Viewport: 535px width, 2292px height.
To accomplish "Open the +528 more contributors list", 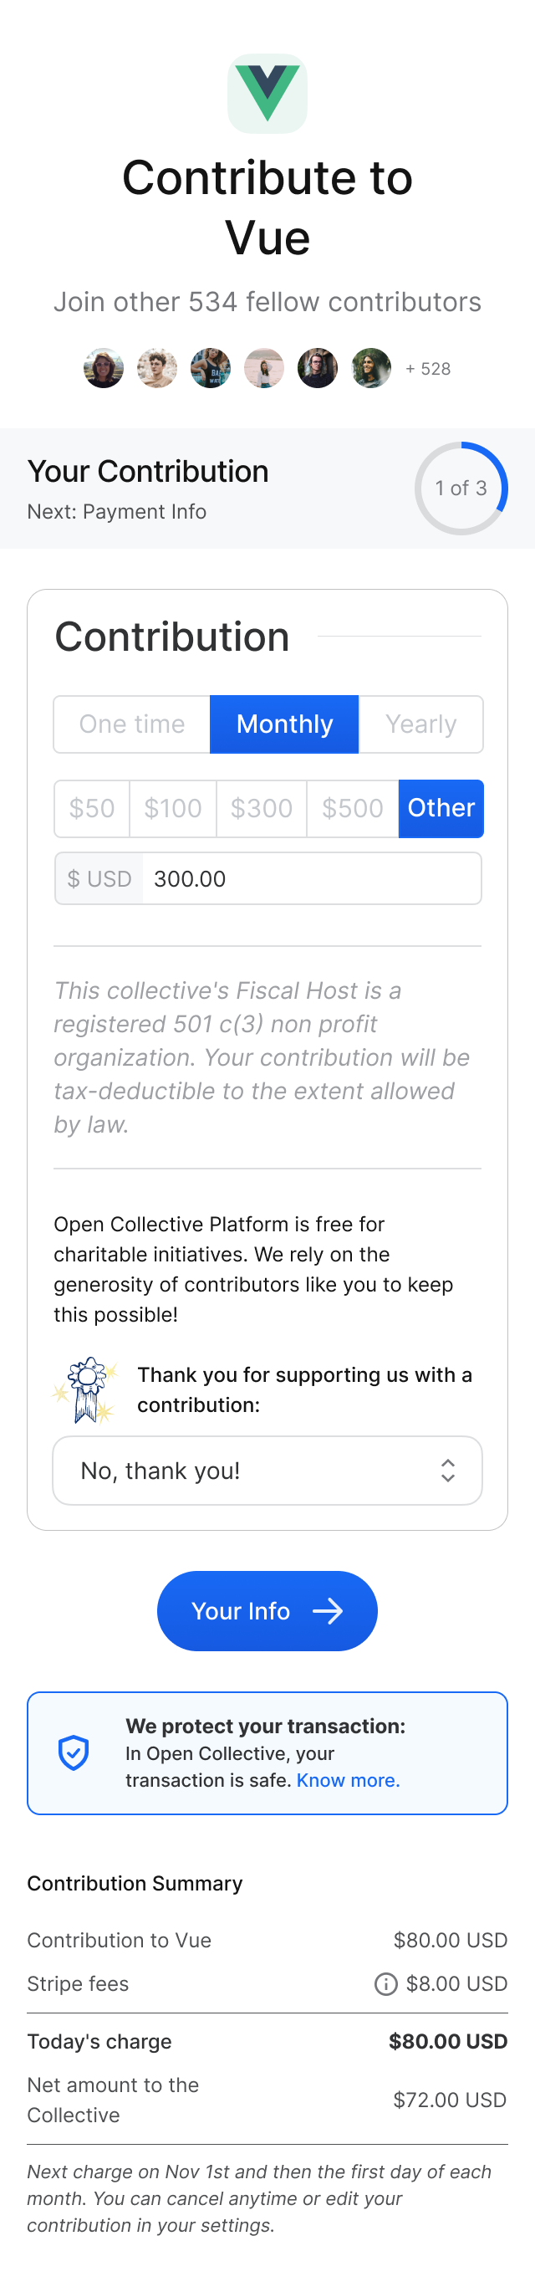I will pos(428,369).
